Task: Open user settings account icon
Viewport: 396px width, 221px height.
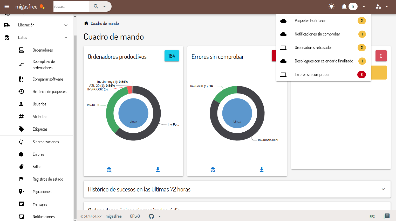Action: 378,6
